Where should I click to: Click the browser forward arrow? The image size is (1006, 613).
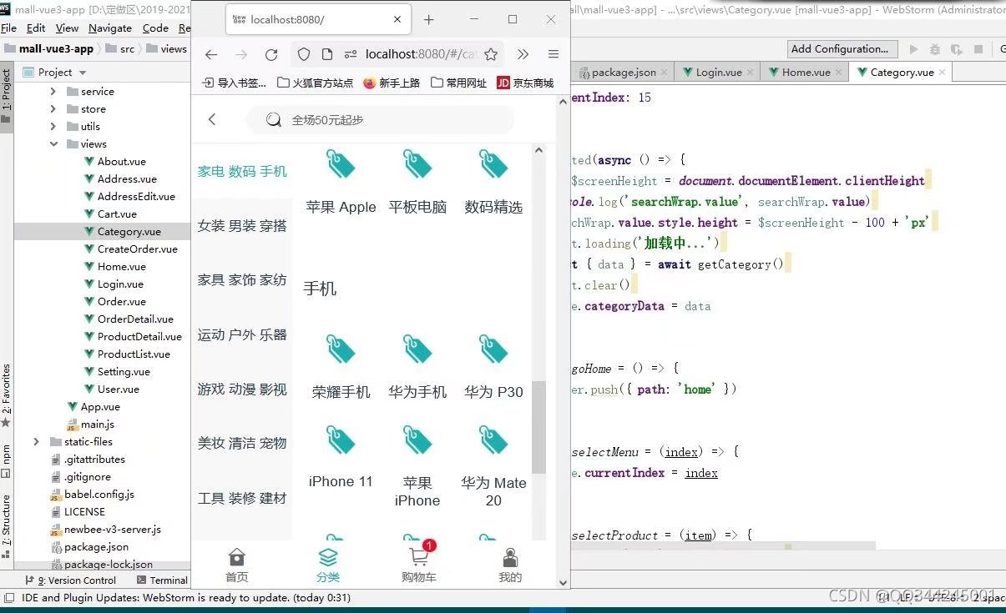pyautogui.click(x=241, y=54)
